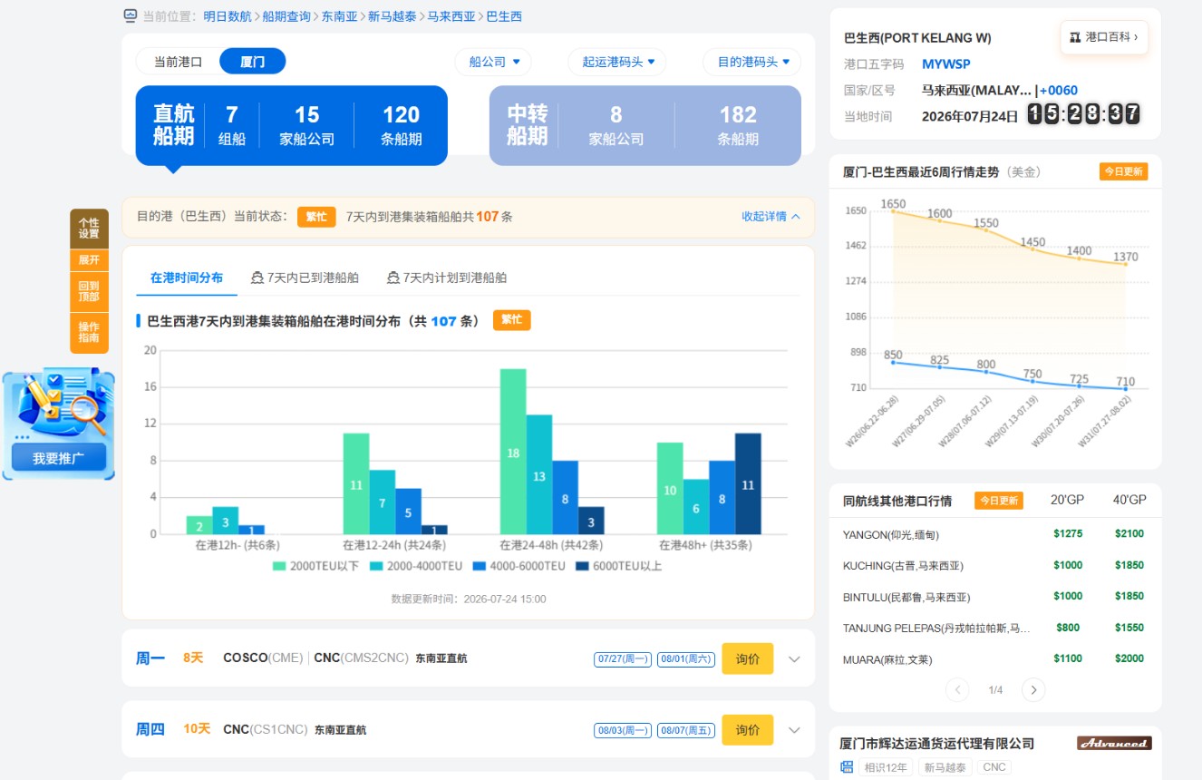Open the 港口百科 button

pos(1104,37)
